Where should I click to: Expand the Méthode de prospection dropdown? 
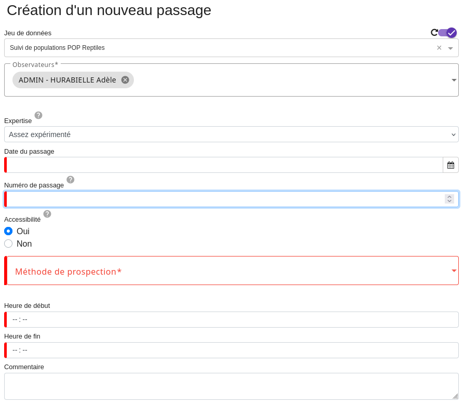454,271
